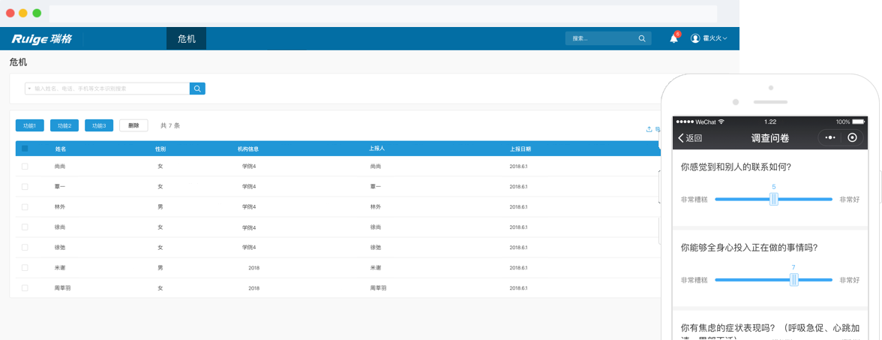
Task: Select the checkbox for row 林外
Action: pos(25,206)
